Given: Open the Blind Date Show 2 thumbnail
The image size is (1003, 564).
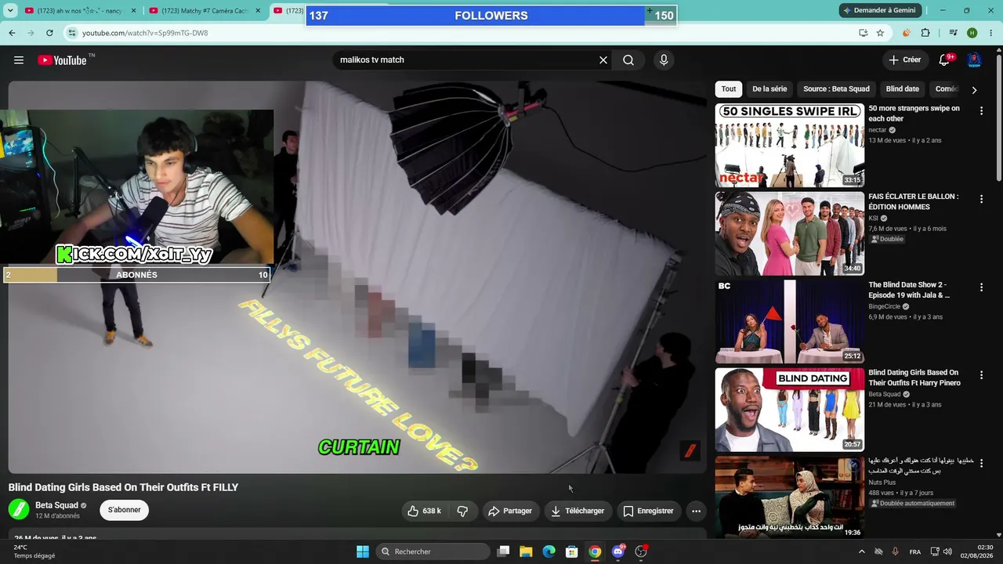Looking at the screenshot, I should [x=790, y=321].
